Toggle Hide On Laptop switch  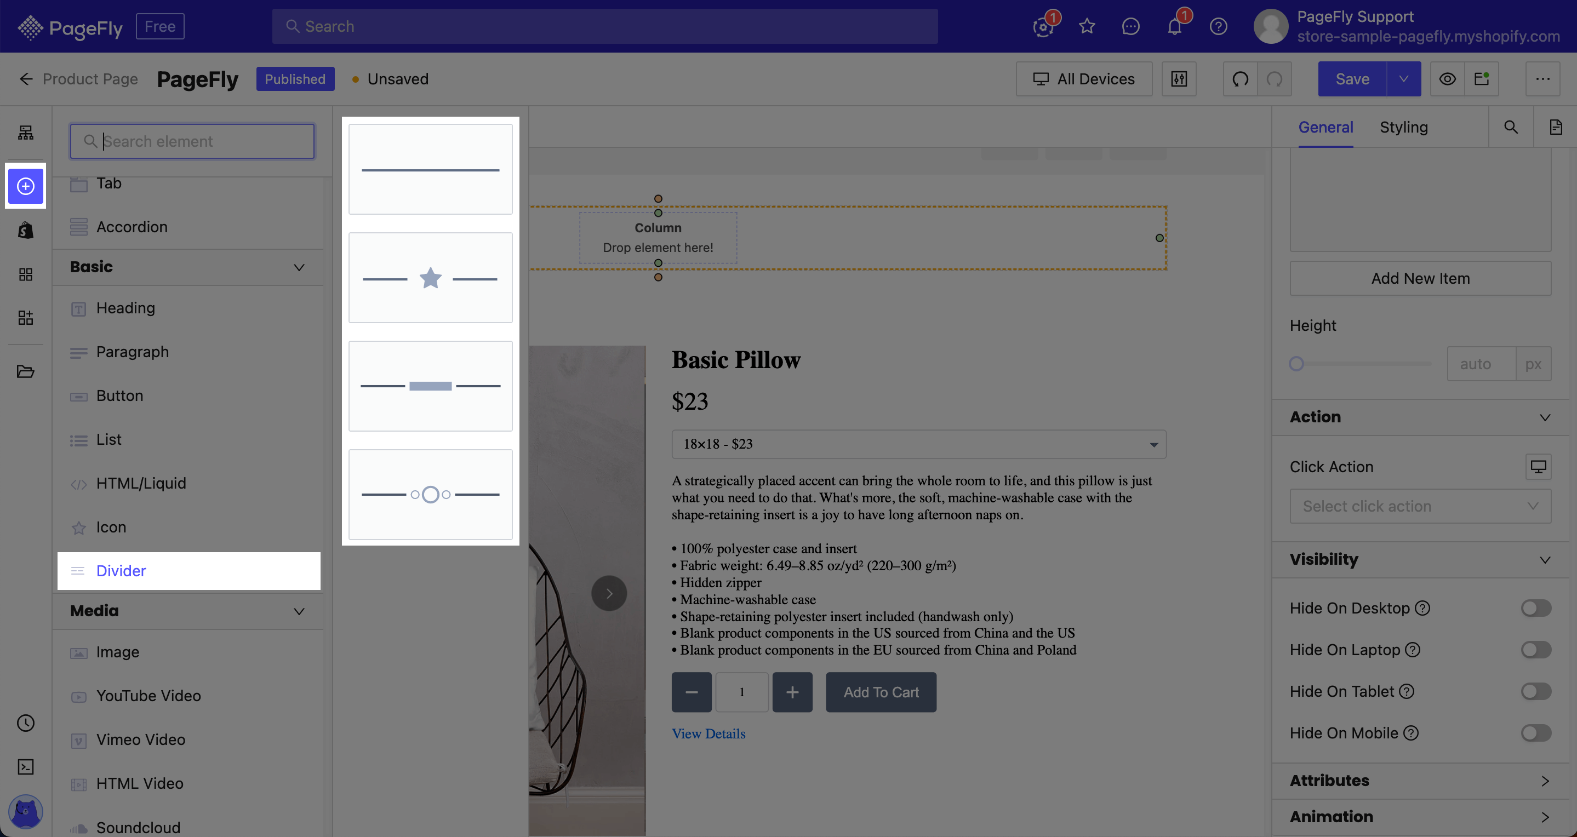[x=1536, y=650]
